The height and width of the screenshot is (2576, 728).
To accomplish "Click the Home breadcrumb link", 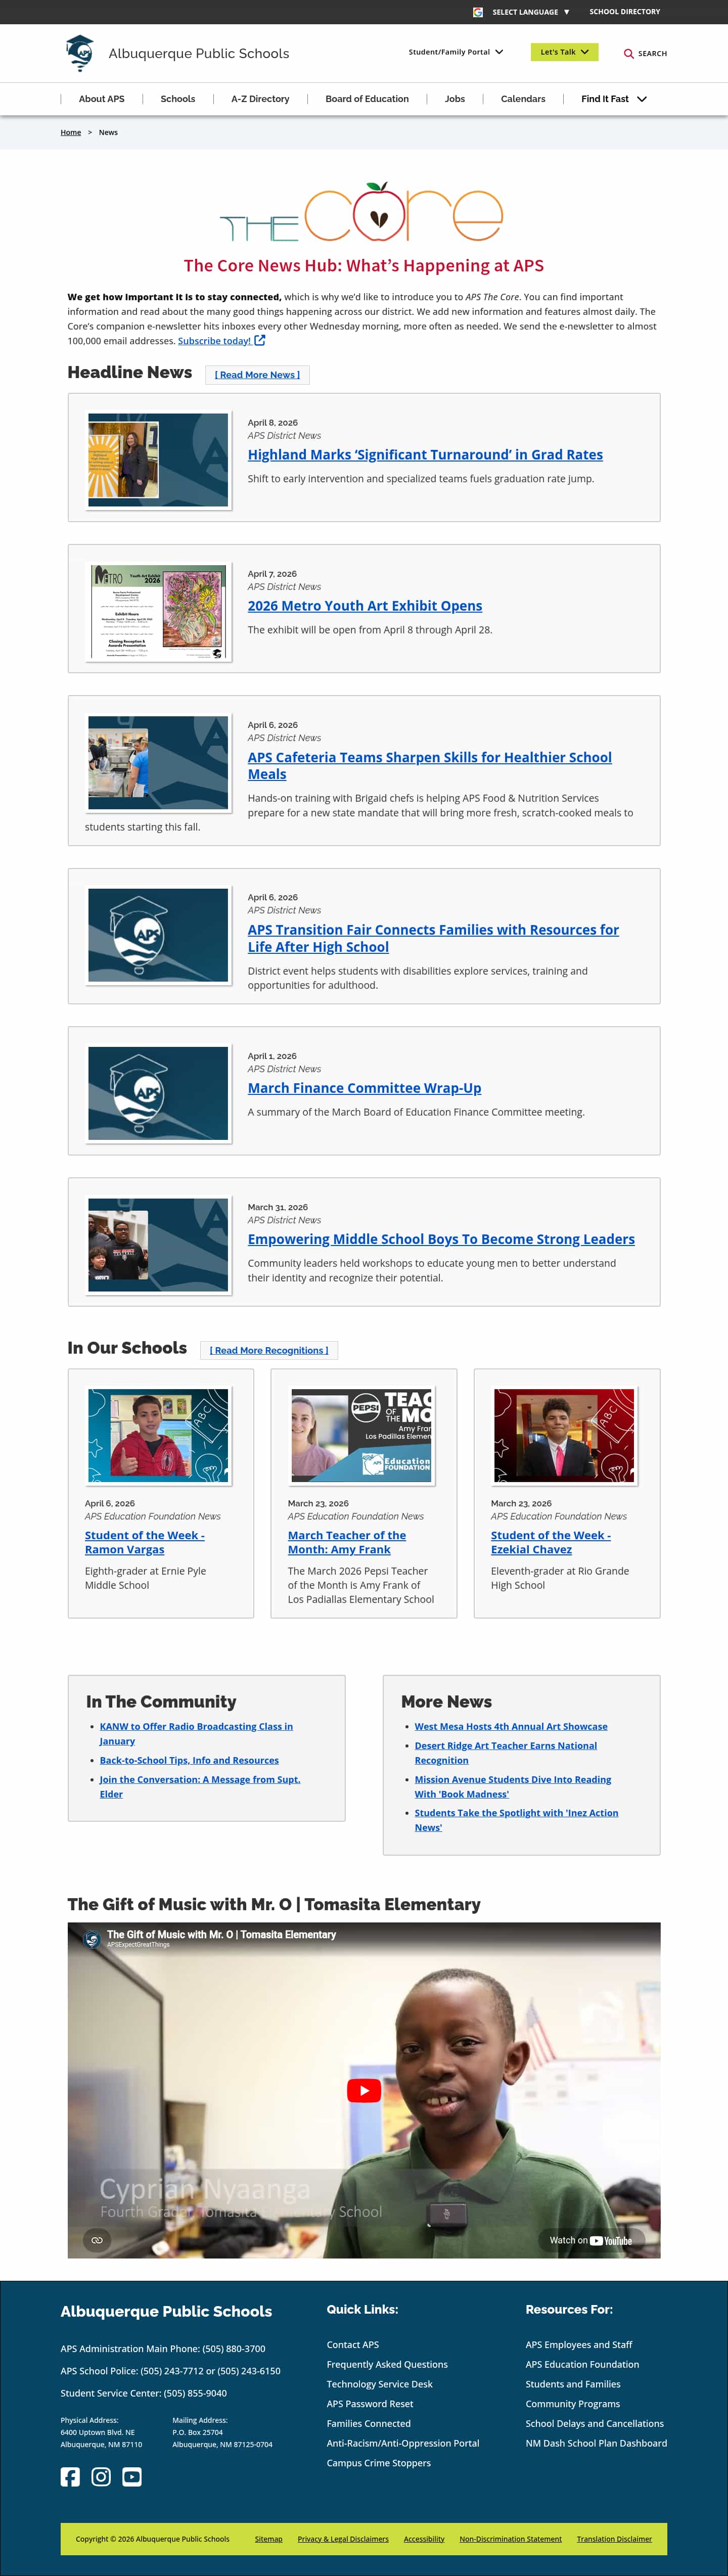I will 70,132.
